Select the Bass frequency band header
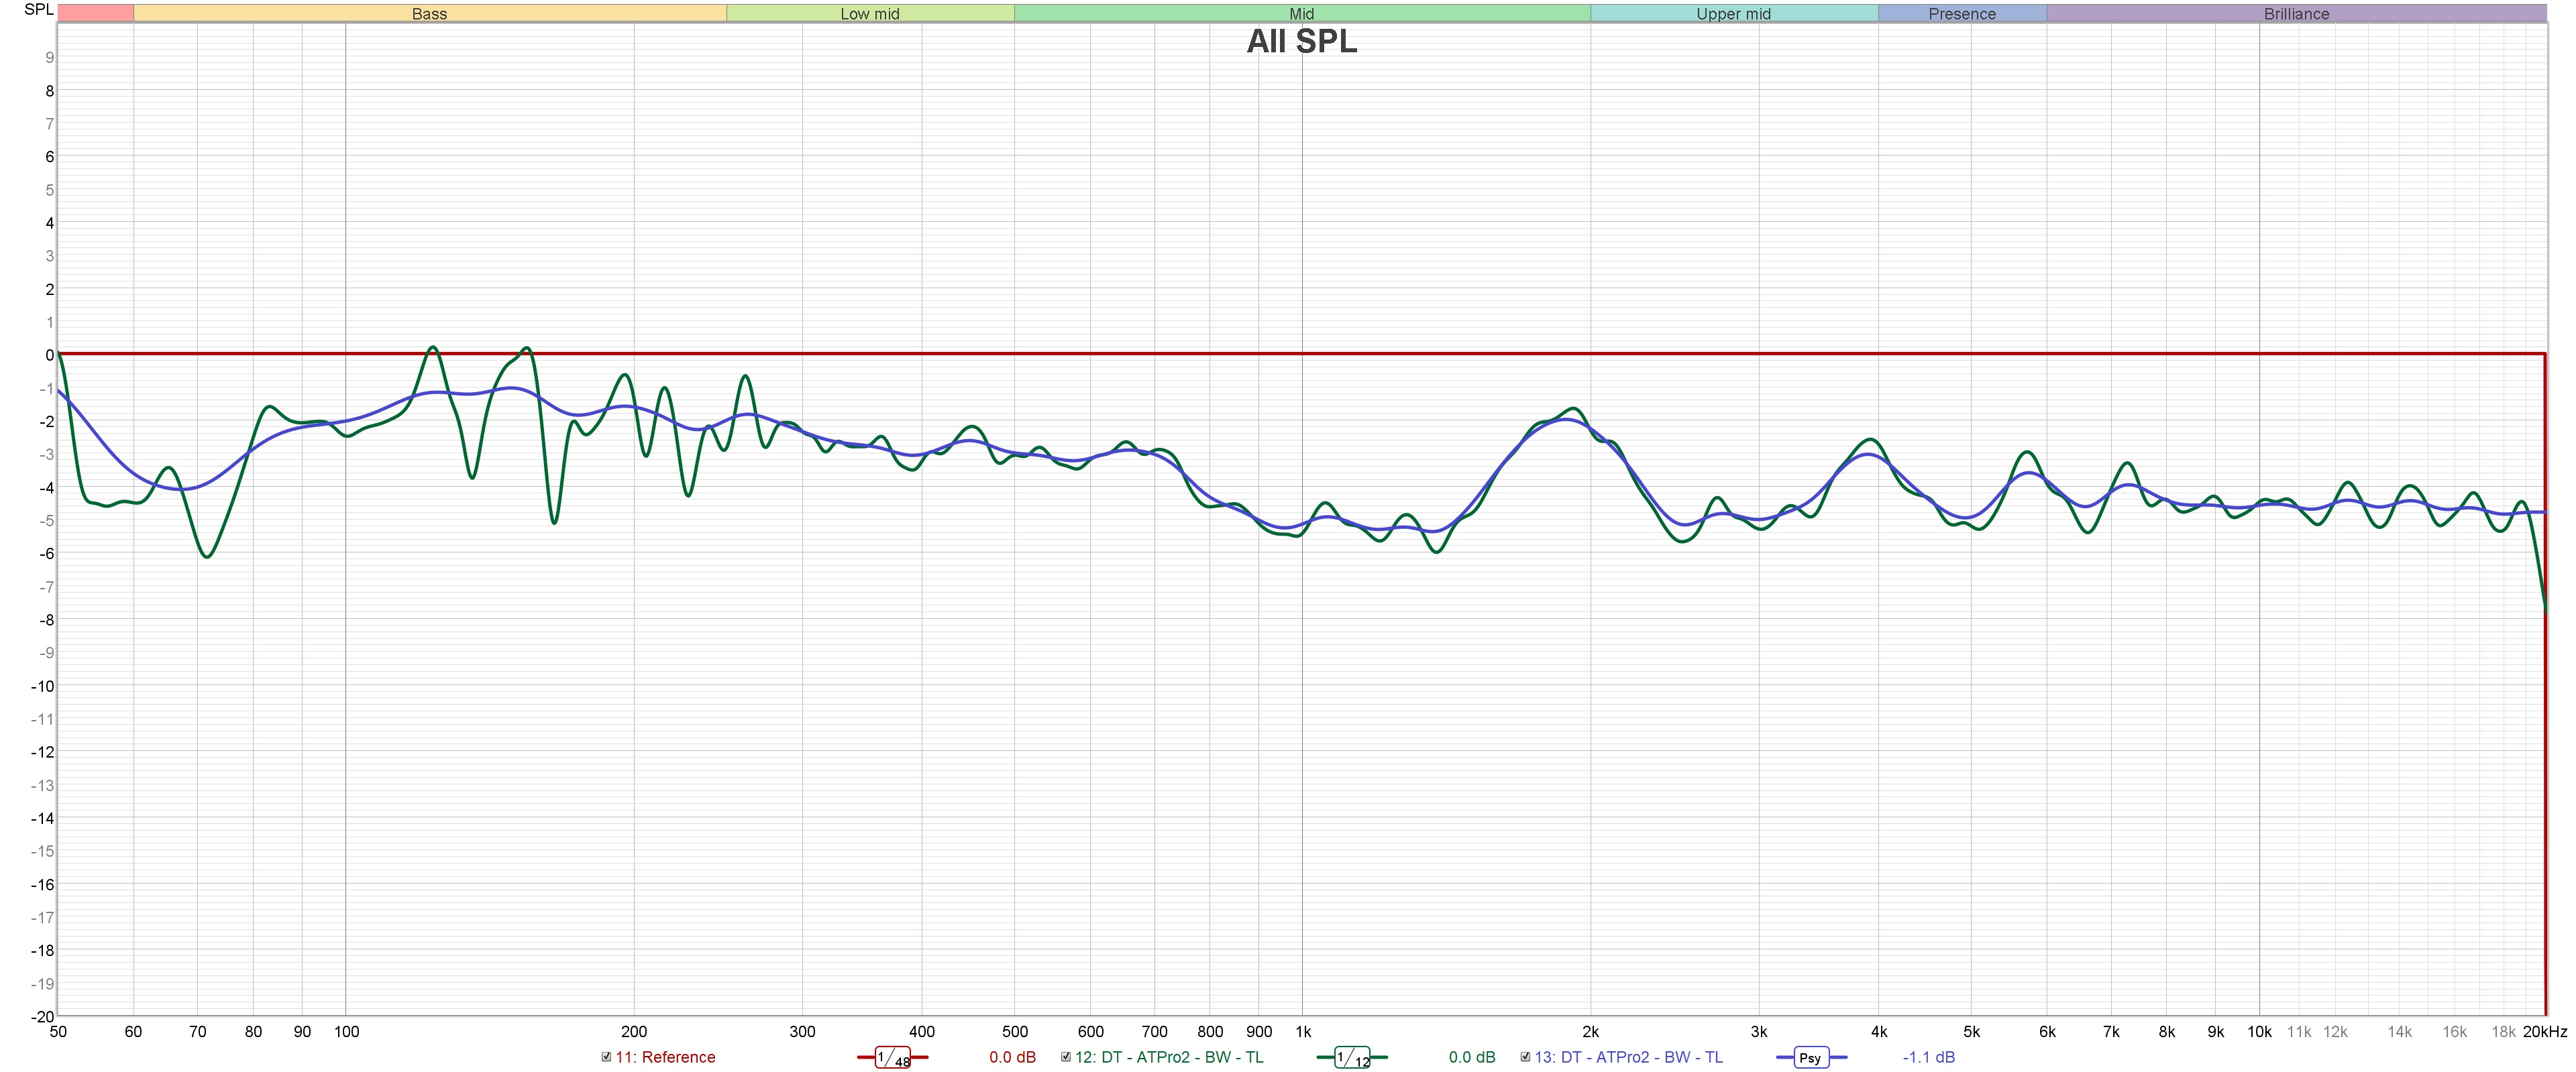The width and height of the screenshot is (2576, 1072). [x=429, y=14]
